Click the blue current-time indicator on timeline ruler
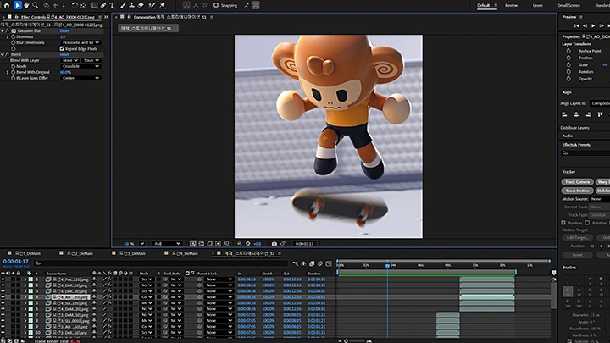This screenshot has width=610, height=343. [x=387, y=266]
